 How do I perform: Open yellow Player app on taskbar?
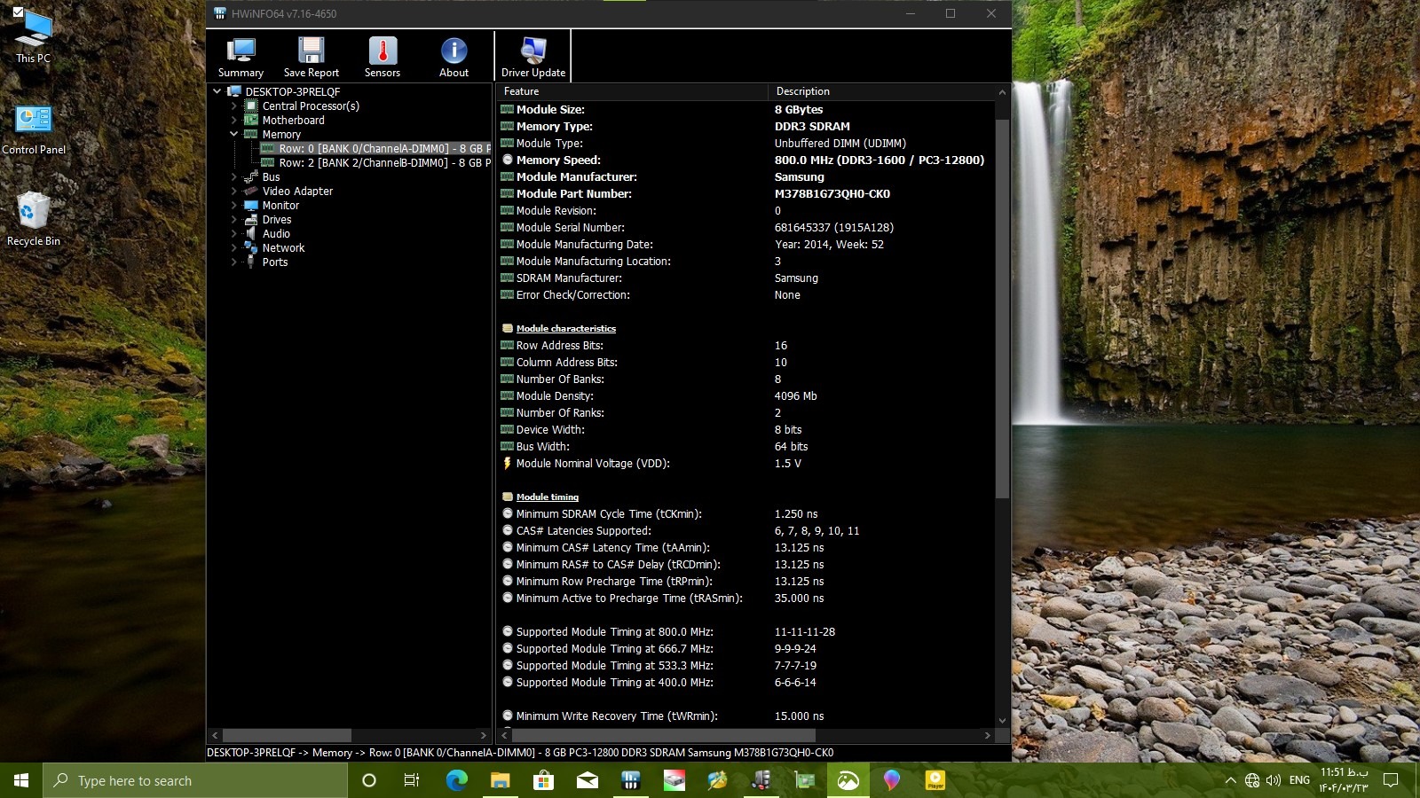(935, 780)
